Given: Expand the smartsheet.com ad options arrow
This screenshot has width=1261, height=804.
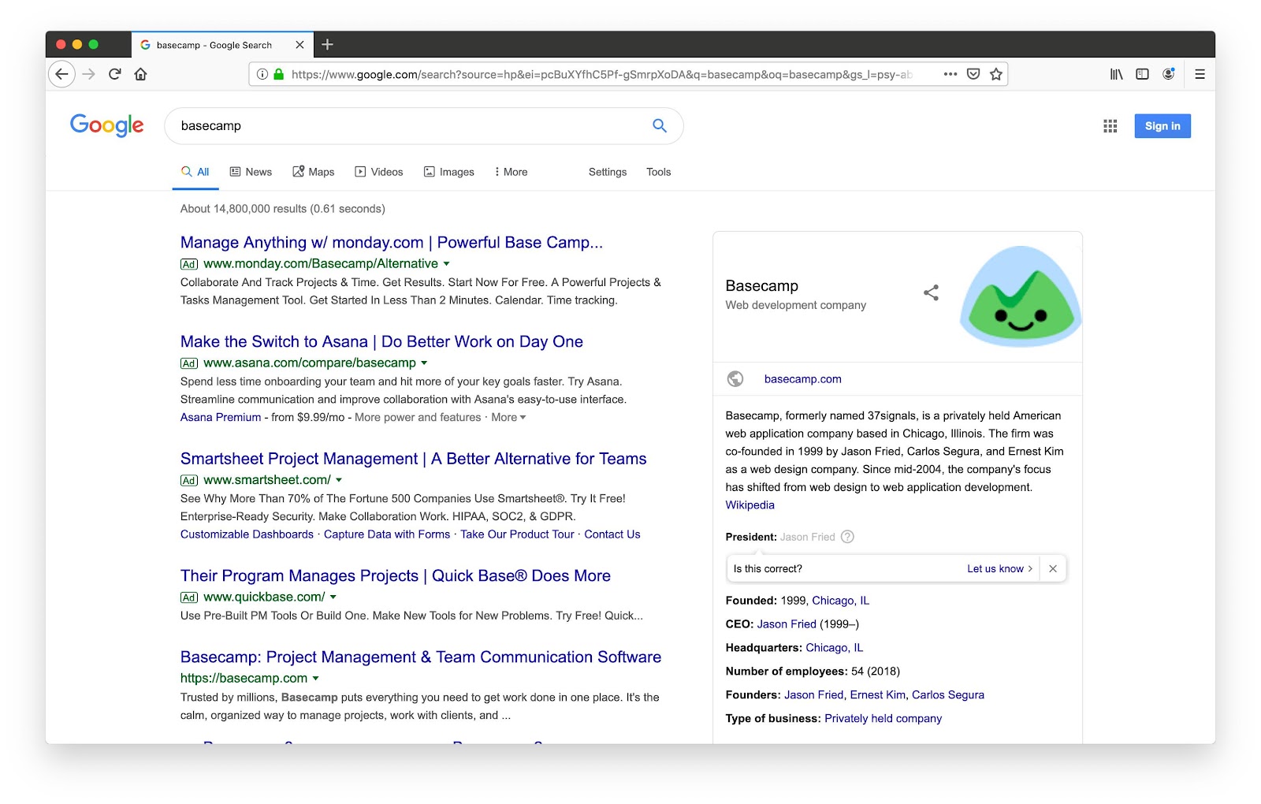Looking at the screenshot, I should pos(339,480).
